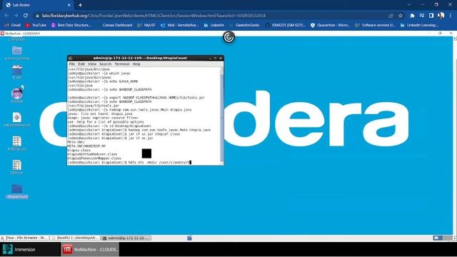Click the Chrome profile avatar
This screenshot has height=257, width=457.
(x=441, y=16)
